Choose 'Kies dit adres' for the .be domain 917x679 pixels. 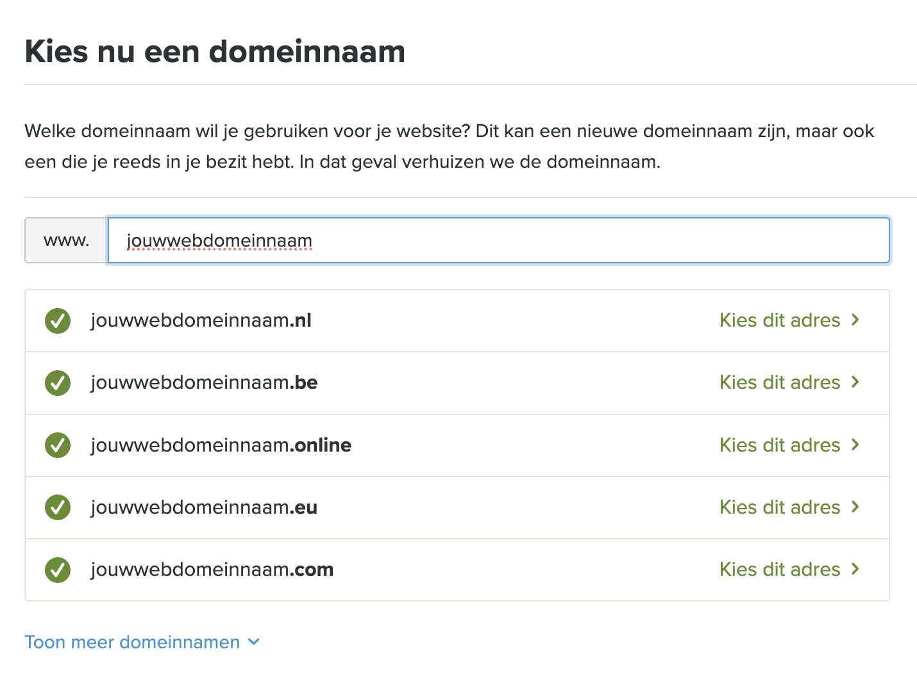[780, 382]
